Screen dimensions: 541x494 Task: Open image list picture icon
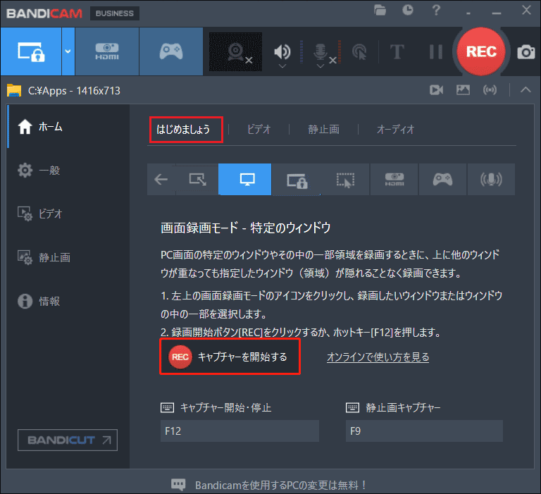pos(463,90)
